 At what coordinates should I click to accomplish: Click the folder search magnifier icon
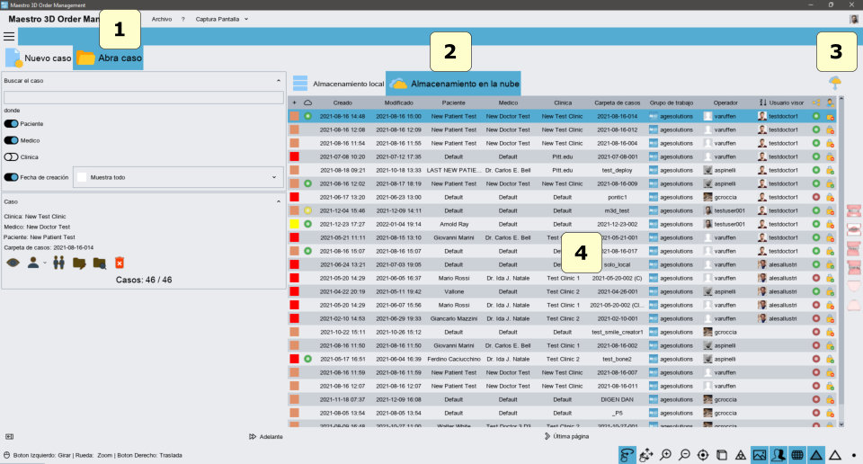[x=100, y=263]
